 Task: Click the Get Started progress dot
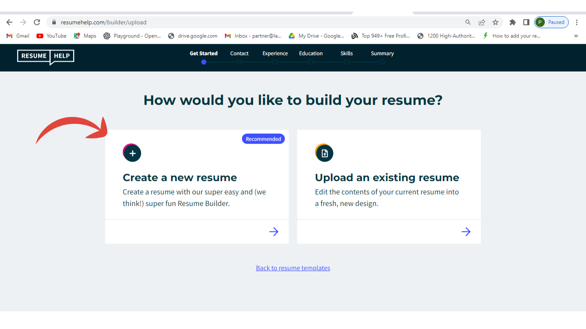204,62
